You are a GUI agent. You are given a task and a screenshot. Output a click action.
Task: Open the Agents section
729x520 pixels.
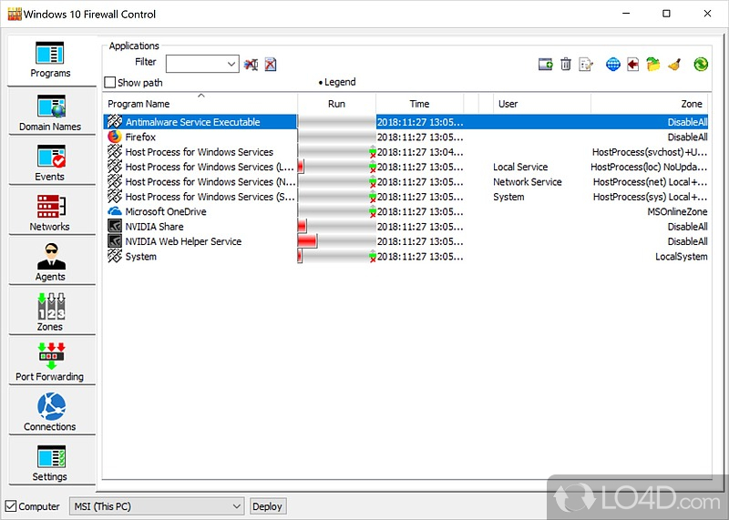pos(52,262)
